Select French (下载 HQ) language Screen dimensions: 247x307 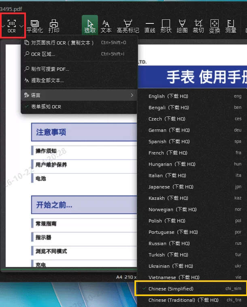tap(192, 153)
